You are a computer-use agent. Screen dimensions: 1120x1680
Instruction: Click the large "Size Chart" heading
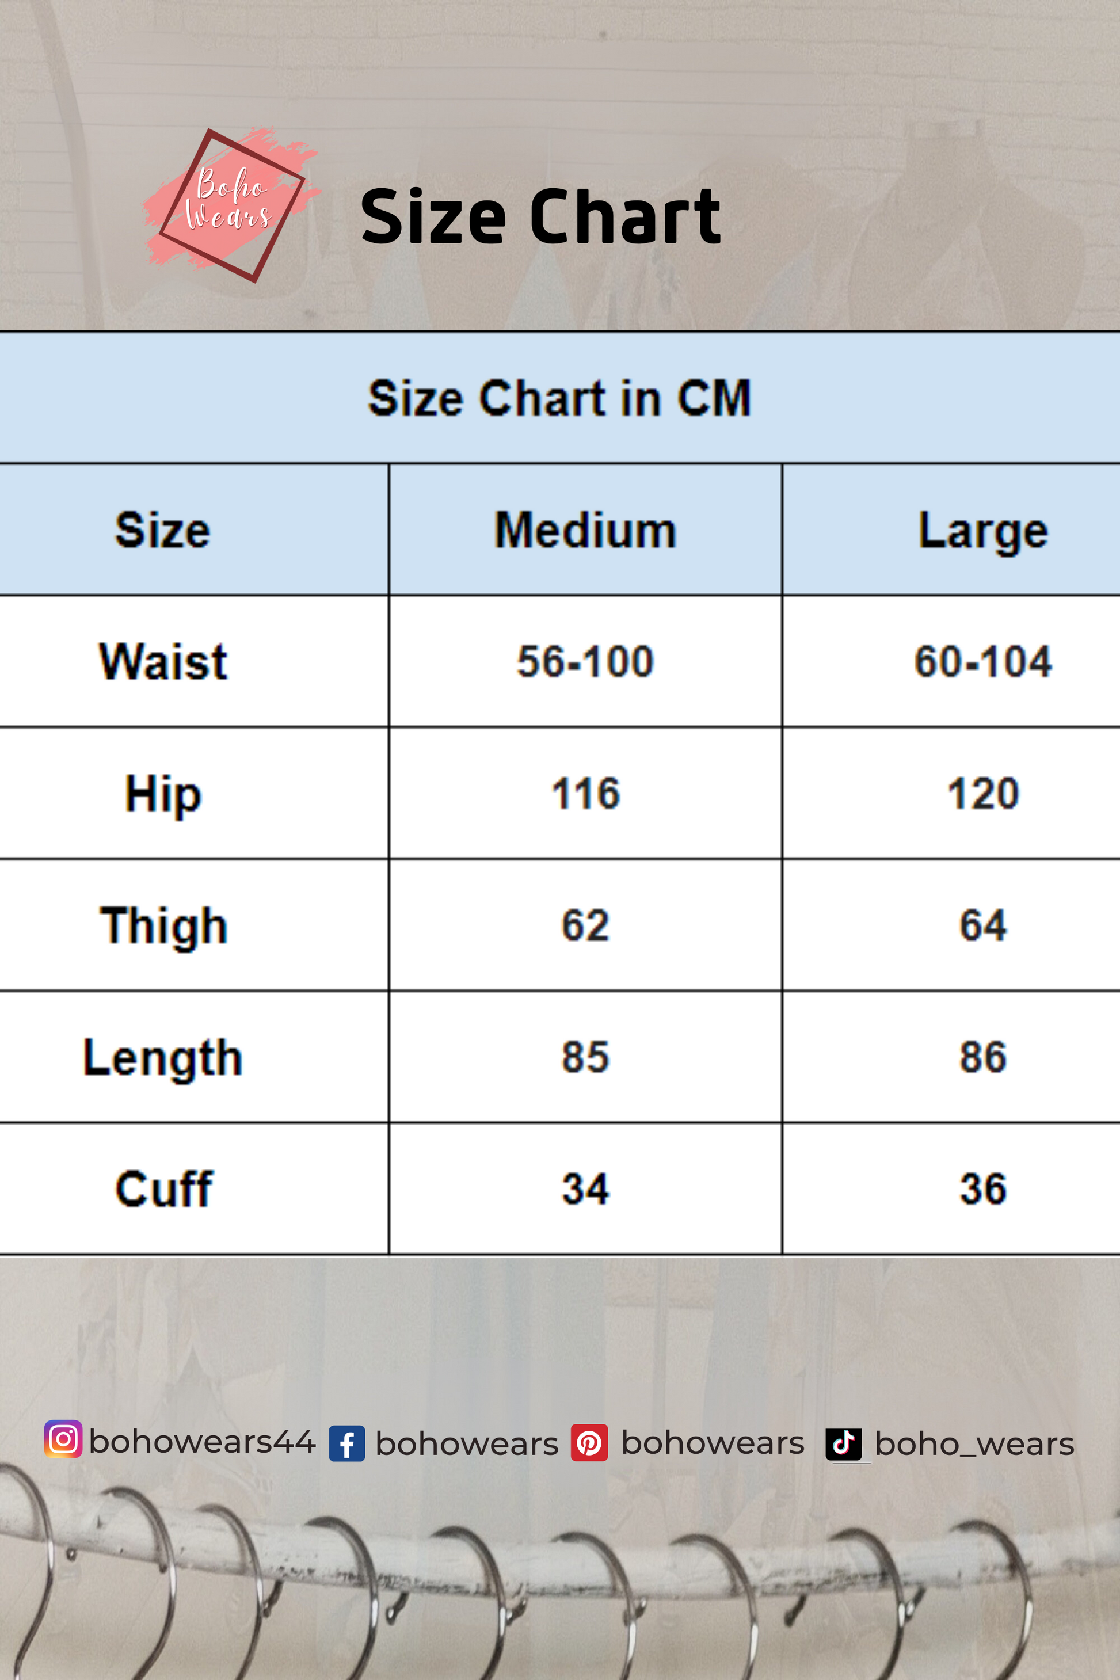(x=540, y=216)
